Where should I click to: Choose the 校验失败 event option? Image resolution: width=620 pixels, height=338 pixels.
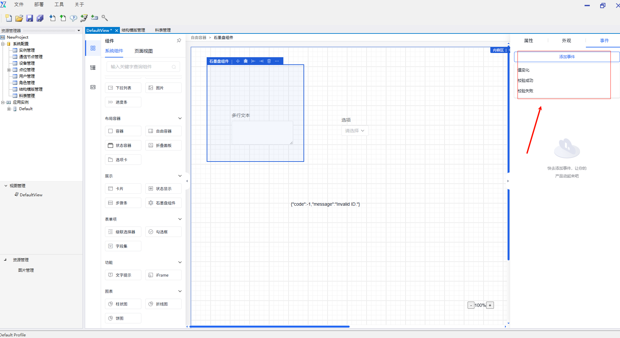tap(525, 91)
